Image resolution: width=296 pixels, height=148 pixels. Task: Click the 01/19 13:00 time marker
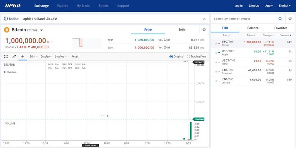point(90,145)
